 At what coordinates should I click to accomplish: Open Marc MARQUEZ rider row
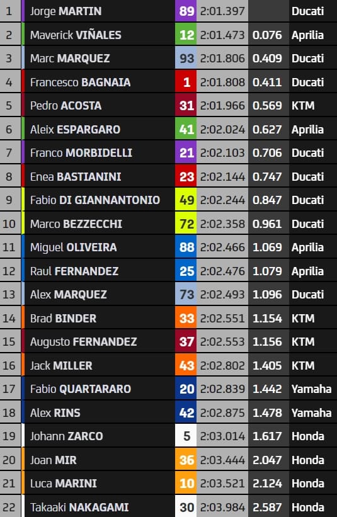pyautogui.click(x=169, y=59)
